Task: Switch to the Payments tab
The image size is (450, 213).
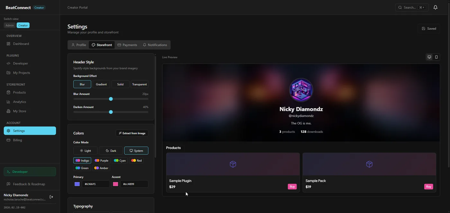Action: tap(127, 45)
